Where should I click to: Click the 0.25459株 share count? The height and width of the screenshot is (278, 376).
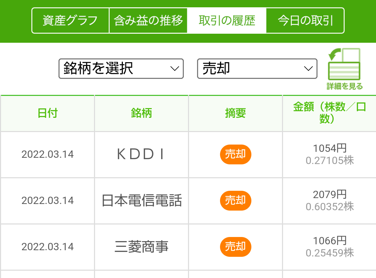tap(330, 253)
